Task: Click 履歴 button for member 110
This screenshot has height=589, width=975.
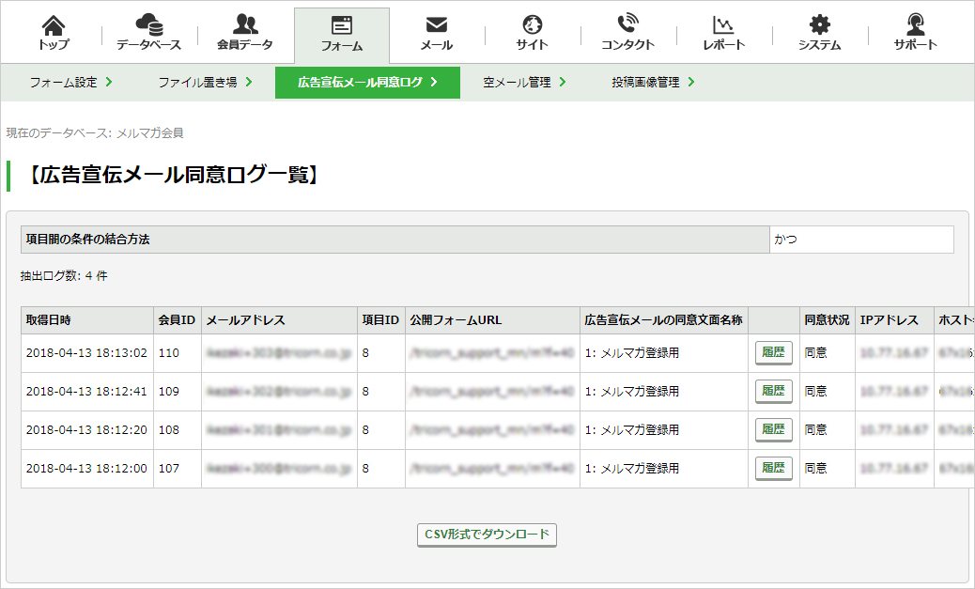Action: [774, 352]
